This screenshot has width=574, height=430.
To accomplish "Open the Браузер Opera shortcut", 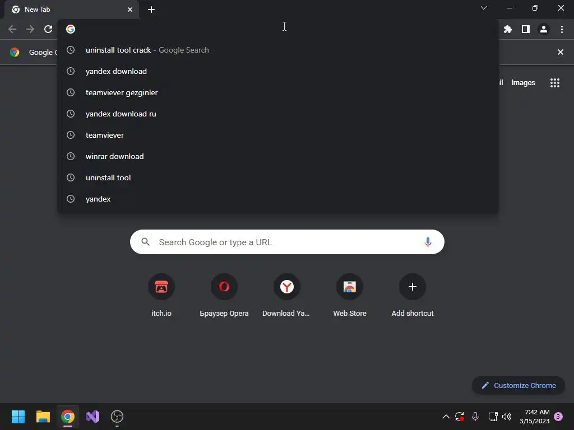I will (224, 296).
